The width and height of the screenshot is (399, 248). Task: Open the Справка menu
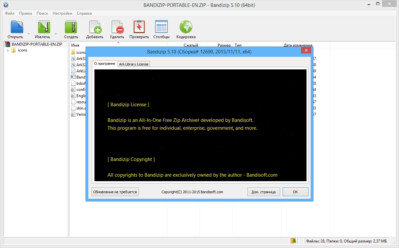84,13
